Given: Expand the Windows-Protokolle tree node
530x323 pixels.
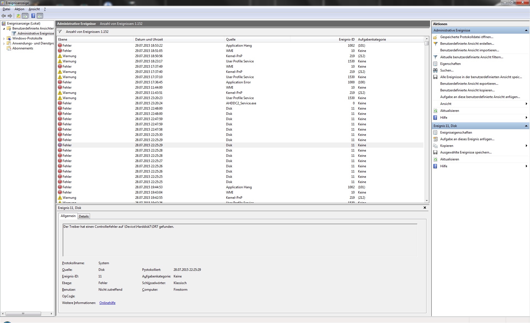Looking at the screenshot, I should [4, 39].
